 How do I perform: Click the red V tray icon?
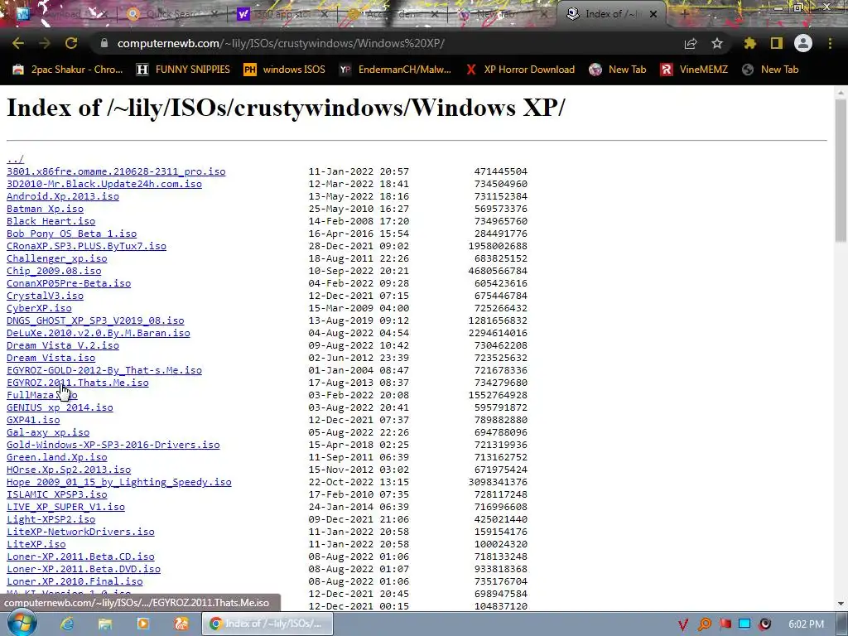pos(683,624)
